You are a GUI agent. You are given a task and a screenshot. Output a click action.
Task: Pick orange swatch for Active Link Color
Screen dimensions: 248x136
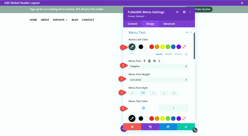[x=157, y=47]
